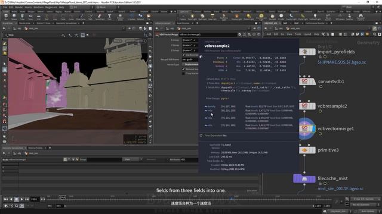Viewport: 382px width, 214px height.
Task: Select the Sphere shelf tool
Action: click(x=14, y=17)
